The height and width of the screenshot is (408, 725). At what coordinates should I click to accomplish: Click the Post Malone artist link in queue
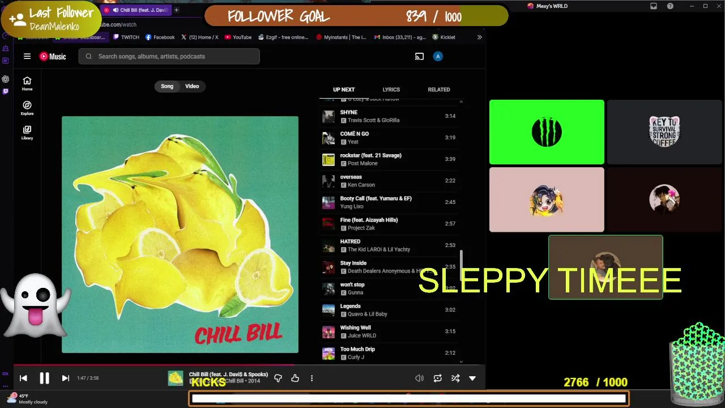[x=362, y=163]
